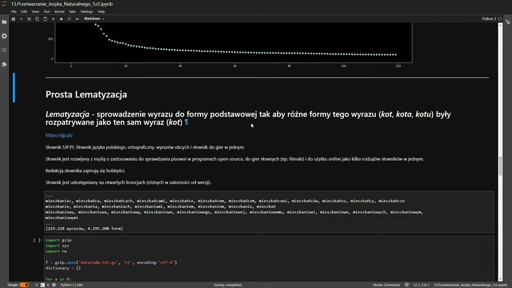Click the Ln 1, Col 1 indicator
Screen dimensions: 512x288
[x=421, y=285]
